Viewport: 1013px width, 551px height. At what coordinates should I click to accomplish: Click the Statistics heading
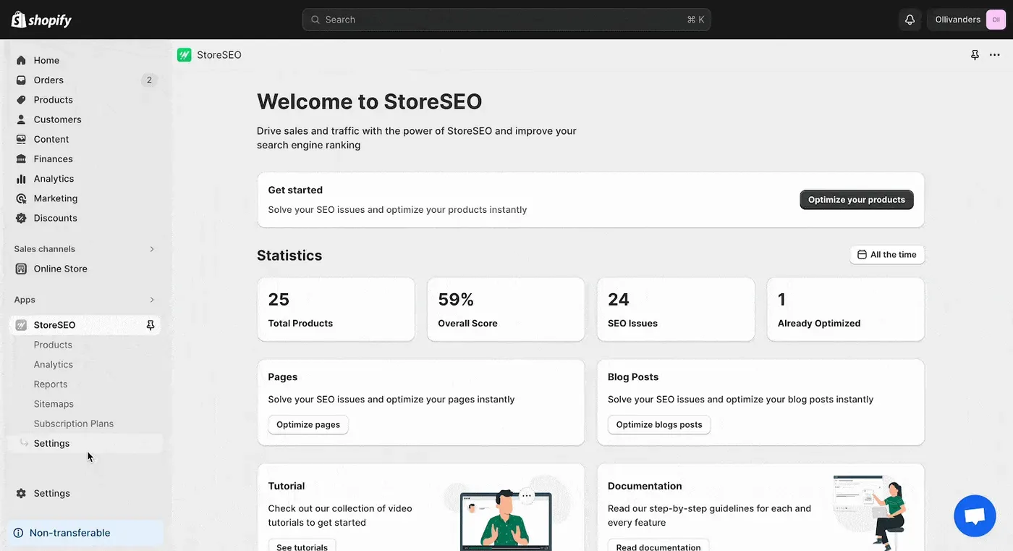[289, 256]
